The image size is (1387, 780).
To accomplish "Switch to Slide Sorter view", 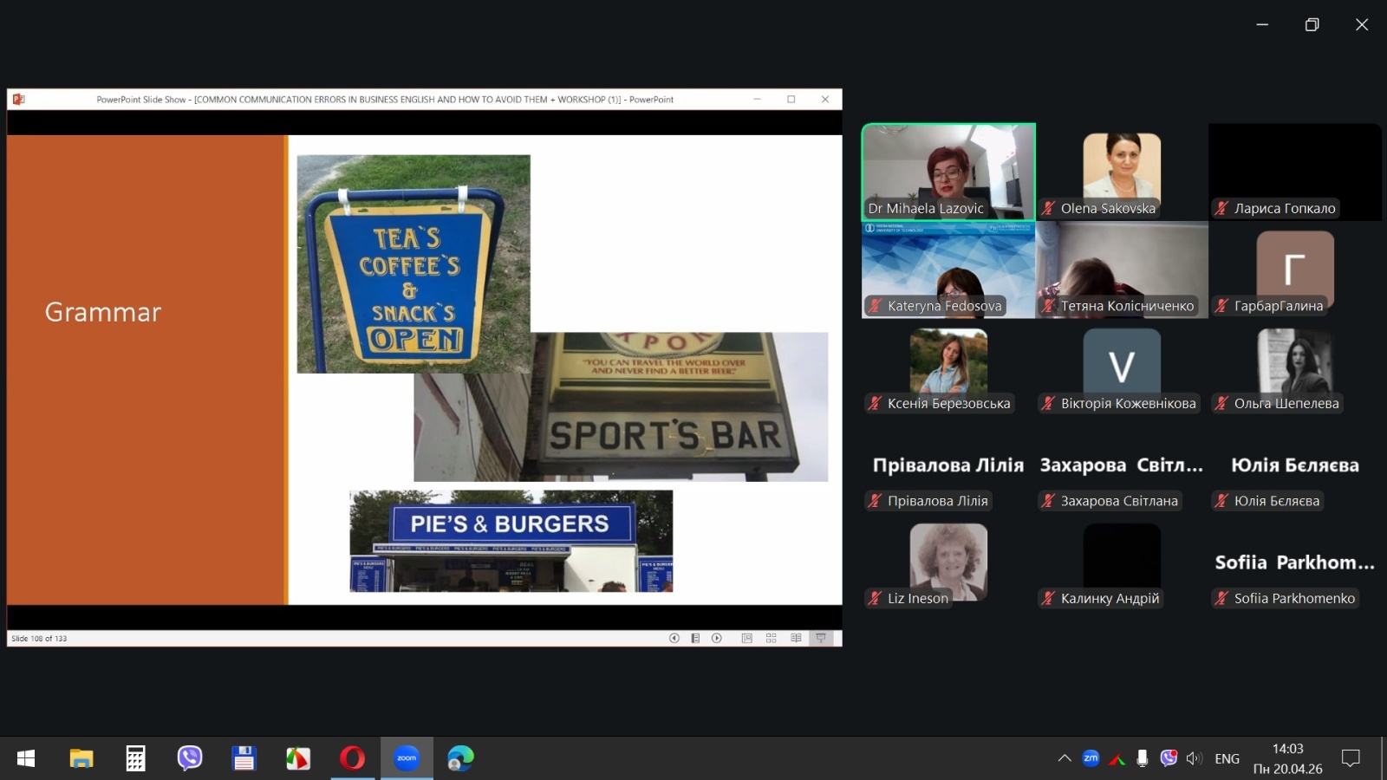I will 771,638.
